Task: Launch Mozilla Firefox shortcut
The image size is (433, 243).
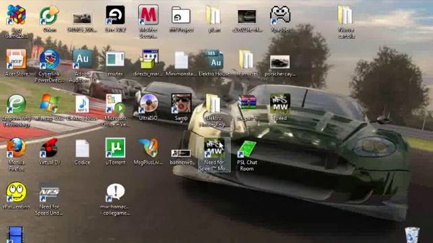Action: [x=16, y=148]
